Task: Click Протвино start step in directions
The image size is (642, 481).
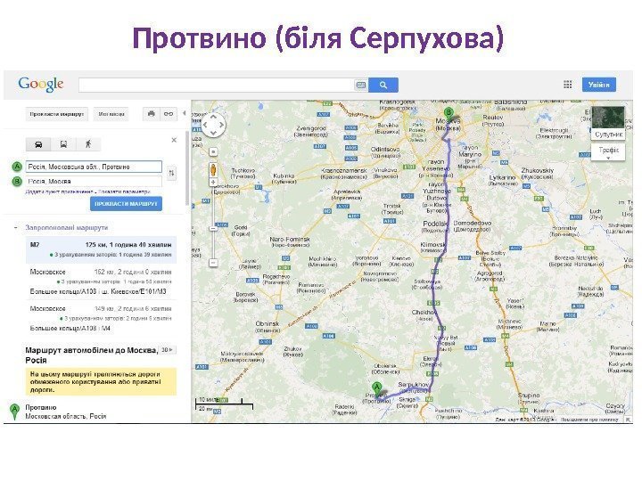Action: pyautogui.click(x=65, y=412)
